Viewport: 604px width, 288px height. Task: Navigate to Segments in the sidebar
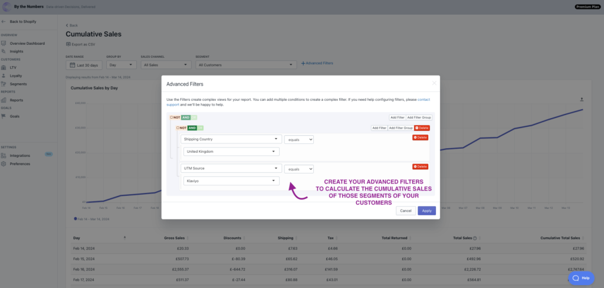point(18,84)
